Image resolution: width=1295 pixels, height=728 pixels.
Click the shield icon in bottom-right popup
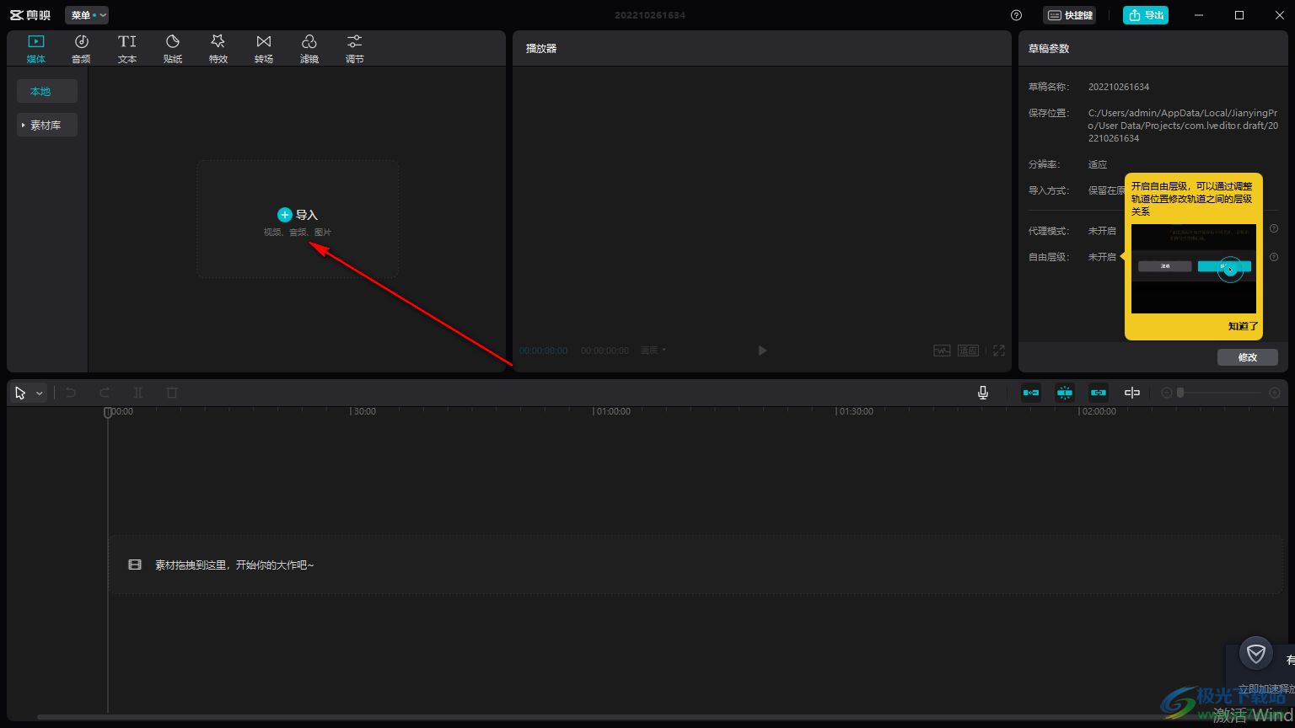1256,653
